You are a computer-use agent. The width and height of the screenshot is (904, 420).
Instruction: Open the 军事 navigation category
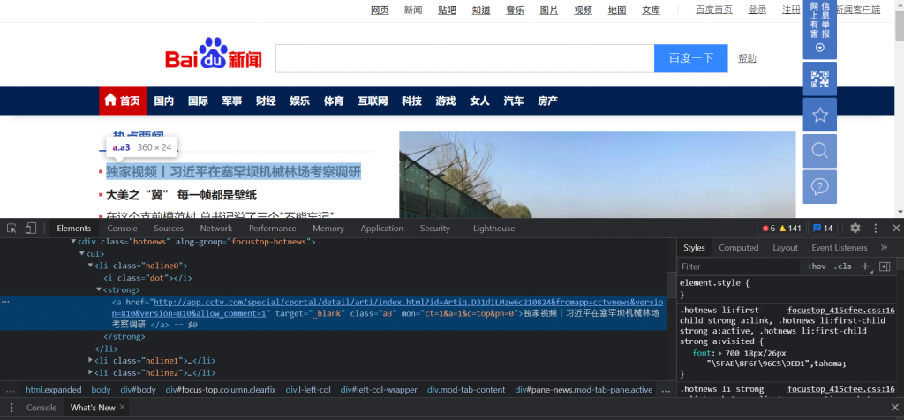[232, 101]
